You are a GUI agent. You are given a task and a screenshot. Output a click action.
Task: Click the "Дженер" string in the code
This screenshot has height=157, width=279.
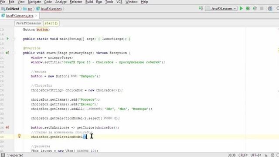[87, 104]
